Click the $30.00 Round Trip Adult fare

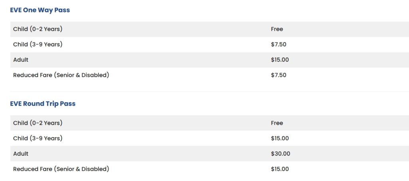[280, 153]
